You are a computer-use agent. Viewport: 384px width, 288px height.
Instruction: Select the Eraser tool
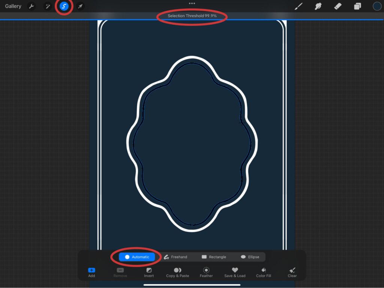pos(337,6)
